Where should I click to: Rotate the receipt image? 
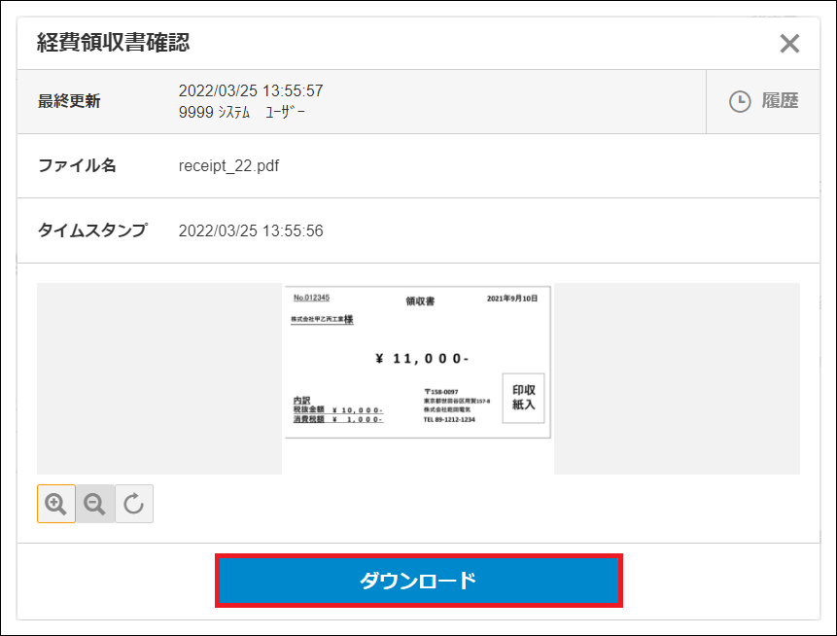(x=134, y=504)
